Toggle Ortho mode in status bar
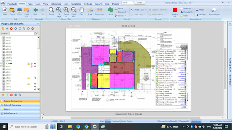232x130 pixels. (x=107, y=121)
